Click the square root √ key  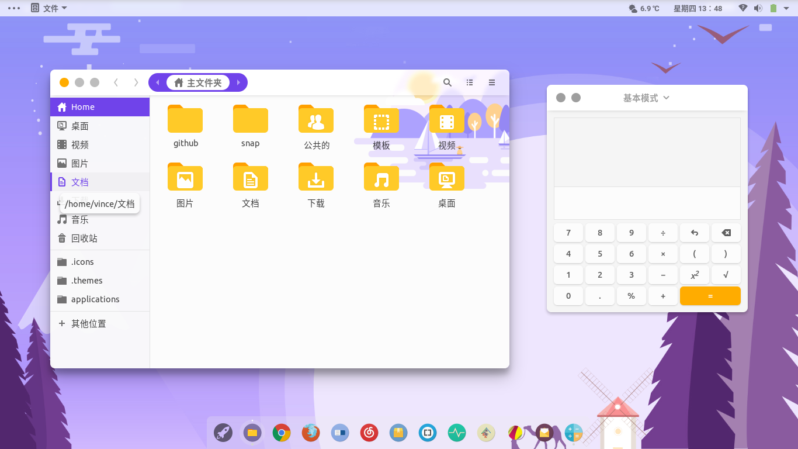pyautogui.click(x=726, y=275)
